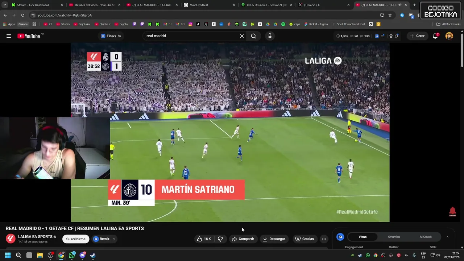Image resolution: width=464 pixels, height=261 pixels.
Task: Select the vidIQ Overview tab
Action: pos(394,237)
